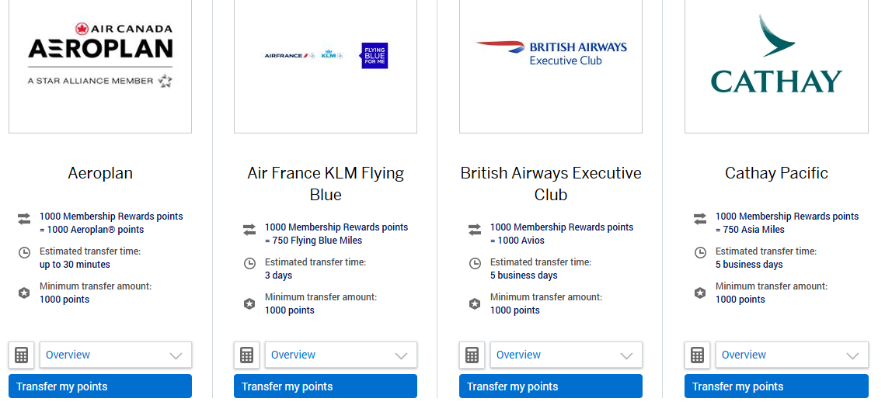Open the calculator for British Airways Executive Club
Image resolution: width=885 pixels, height=402 pixels.
[472, 355]
